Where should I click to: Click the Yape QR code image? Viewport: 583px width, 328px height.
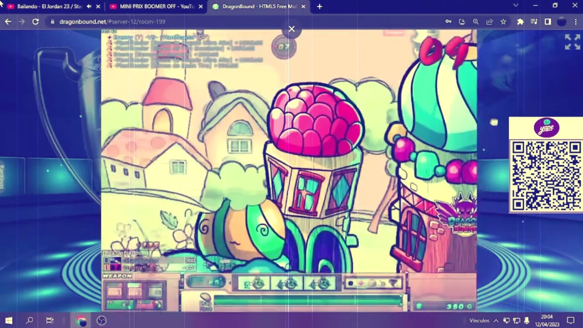point(546,176)
